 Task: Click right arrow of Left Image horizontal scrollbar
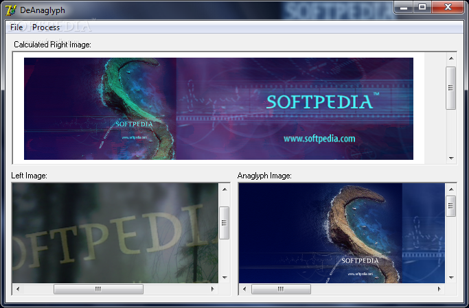213,289
